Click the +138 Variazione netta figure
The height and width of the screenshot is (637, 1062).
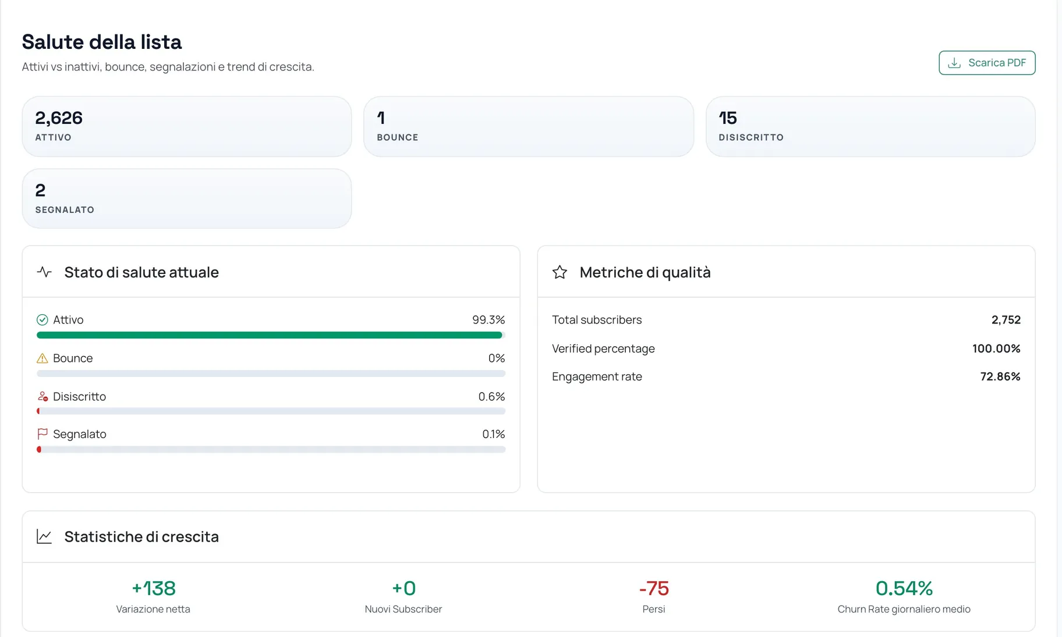[153, 588]
